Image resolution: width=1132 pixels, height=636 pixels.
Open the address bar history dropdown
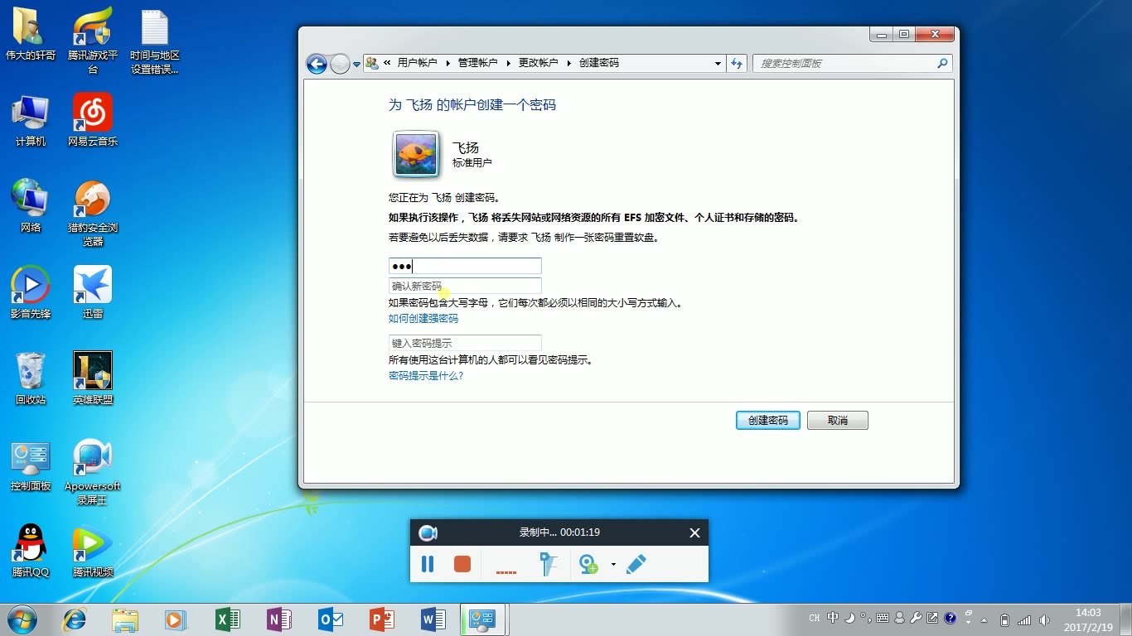click(718, 62)
